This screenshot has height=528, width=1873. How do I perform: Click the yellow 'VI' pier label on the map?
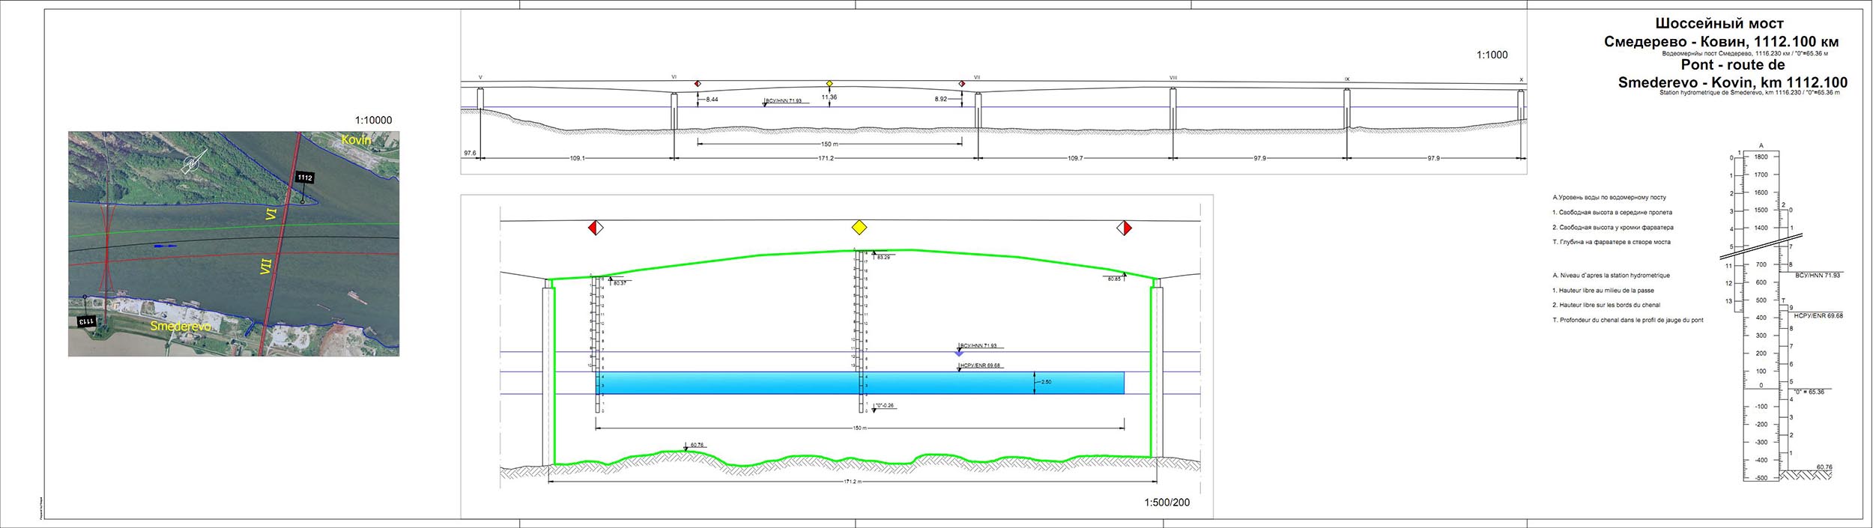click(271, 215)
